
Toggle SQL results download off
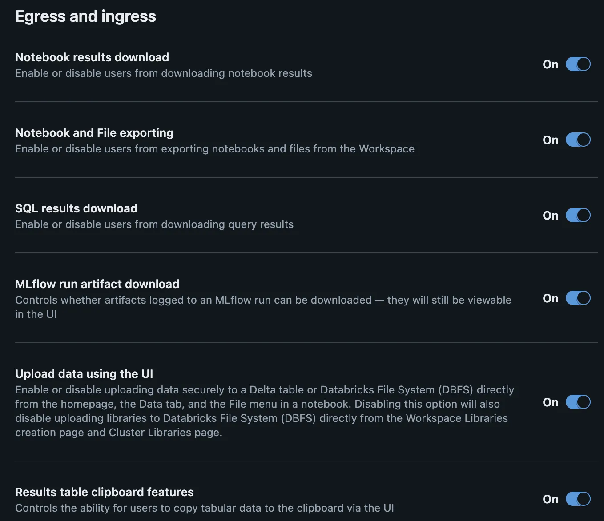pos(578,215)
